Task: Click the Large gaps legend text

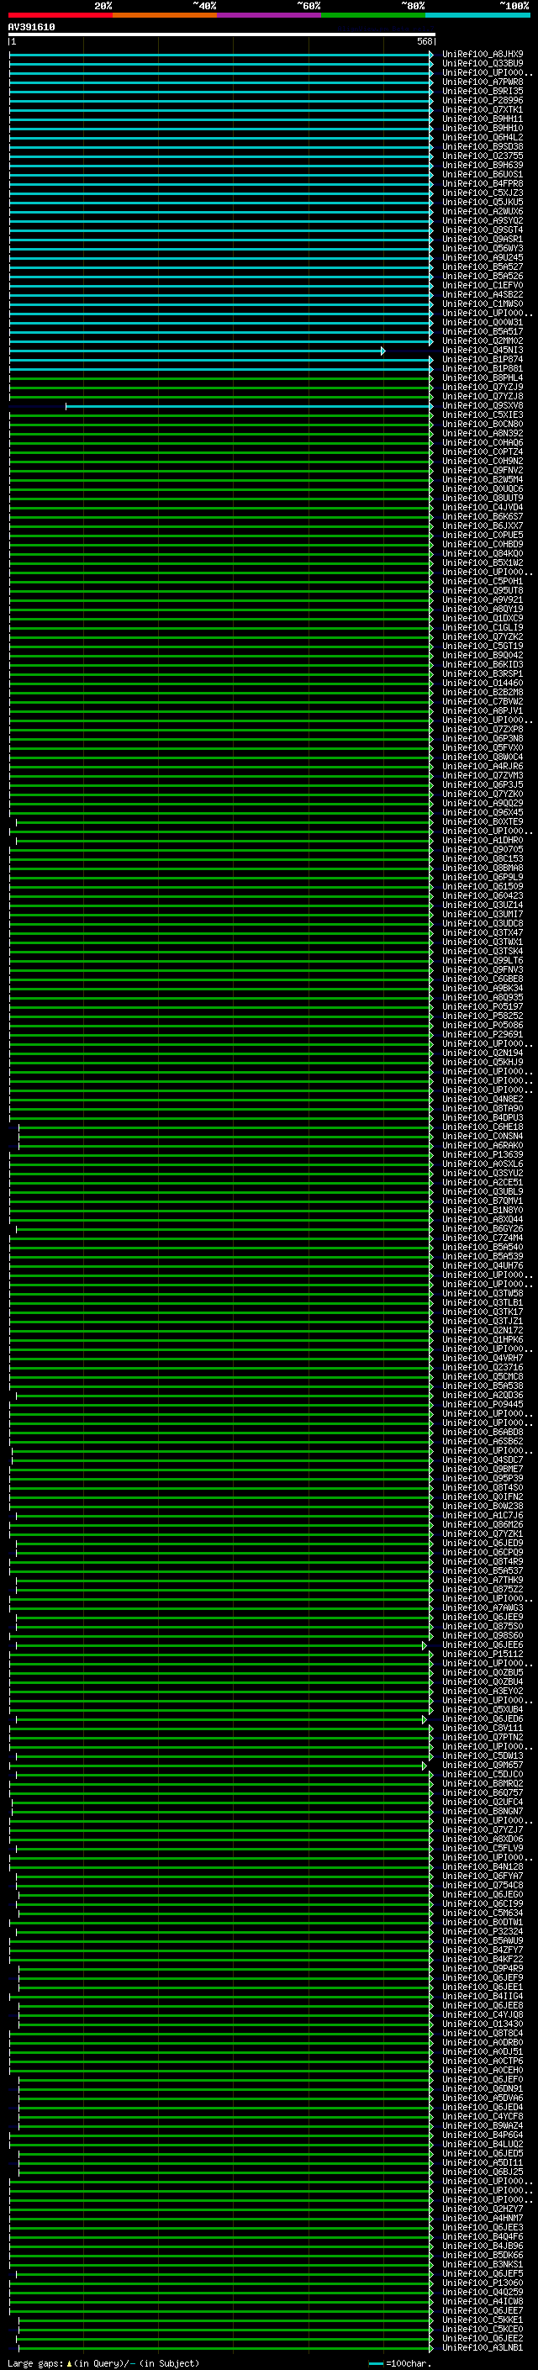Action: (x=103, y=2363)
